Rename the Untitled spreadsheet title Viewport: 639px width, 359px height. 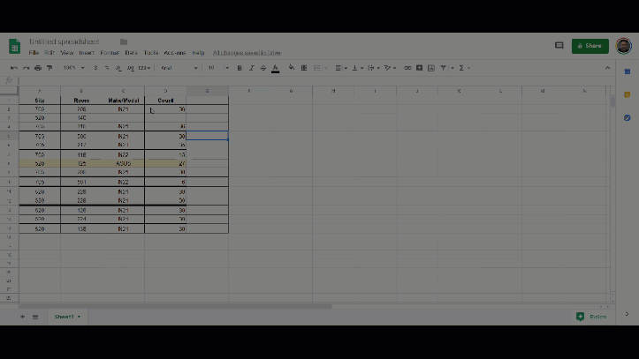65,41
